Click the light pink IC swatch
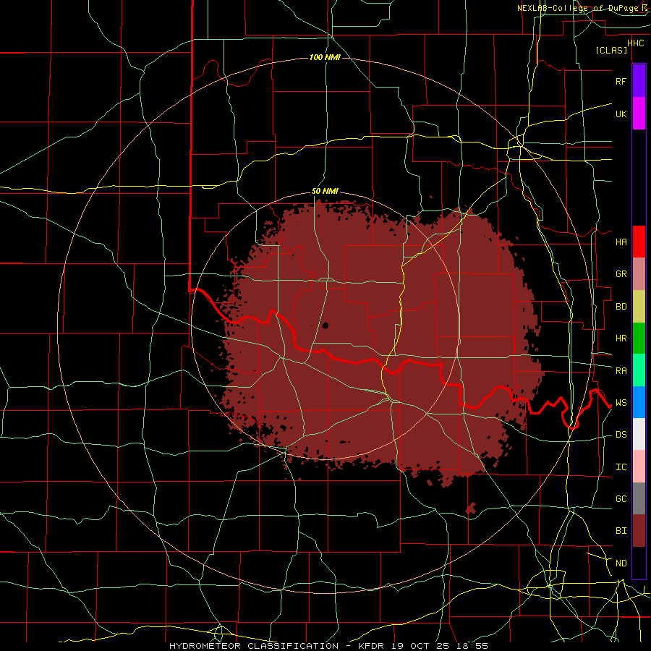The width and height of the screenshot is (651, 651). pos(639,467)
